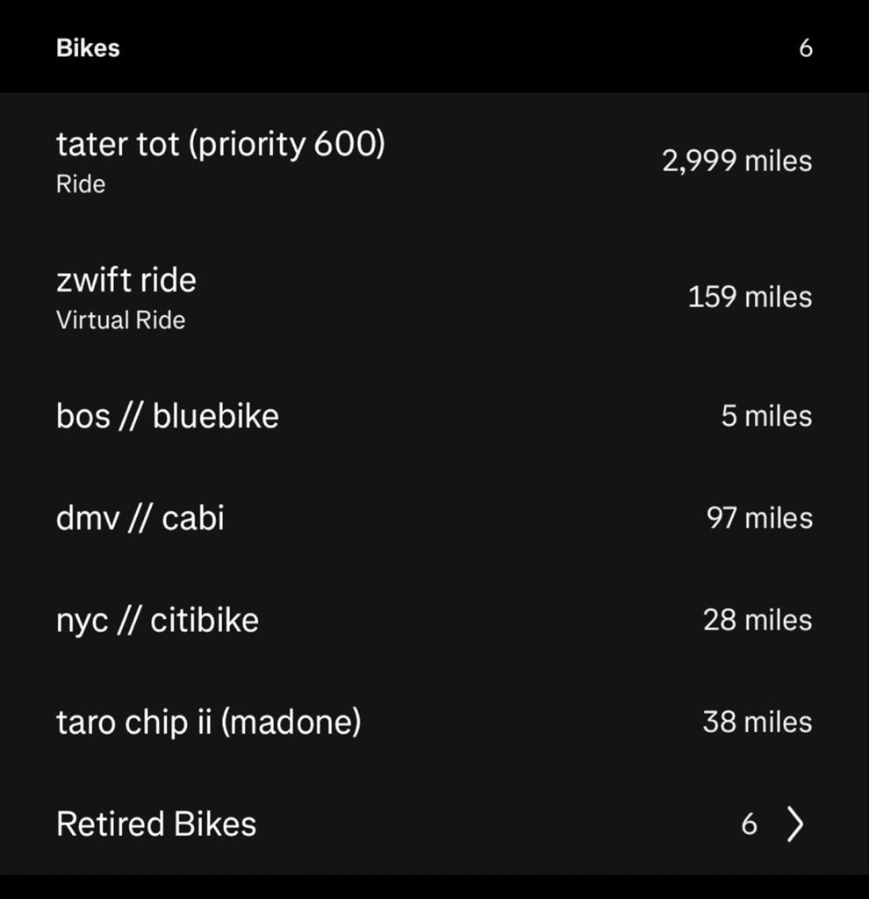Select the 28 miles distance value
This screenshot has width=869, height=899.
758,620
